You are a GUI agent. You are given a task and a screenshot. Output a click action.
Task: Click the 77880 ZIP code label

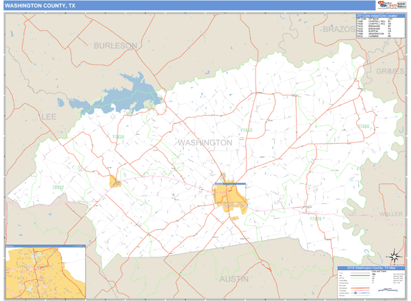(x=364, y=127)
